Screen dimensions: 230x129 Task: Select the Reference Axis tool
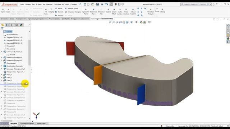coord(101,11)
